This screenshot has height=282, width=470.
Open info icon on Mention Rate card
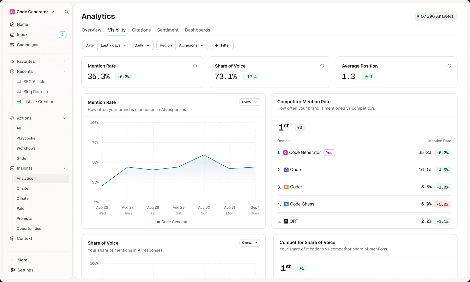tap(195, 66)
